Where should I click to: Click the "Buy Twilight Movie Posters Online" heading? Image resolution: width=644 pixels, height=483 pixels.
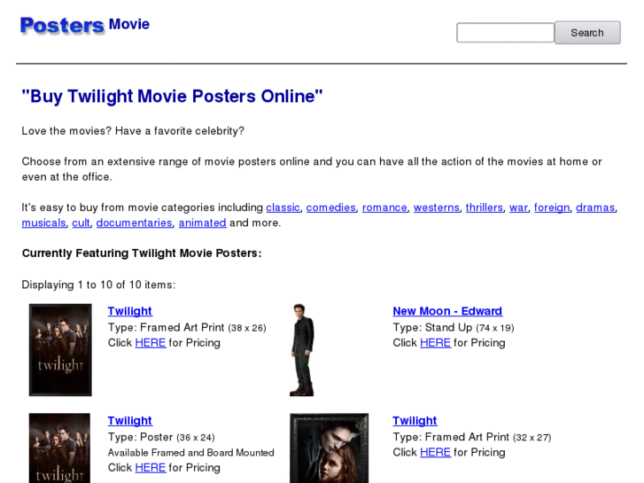point(172,97)
